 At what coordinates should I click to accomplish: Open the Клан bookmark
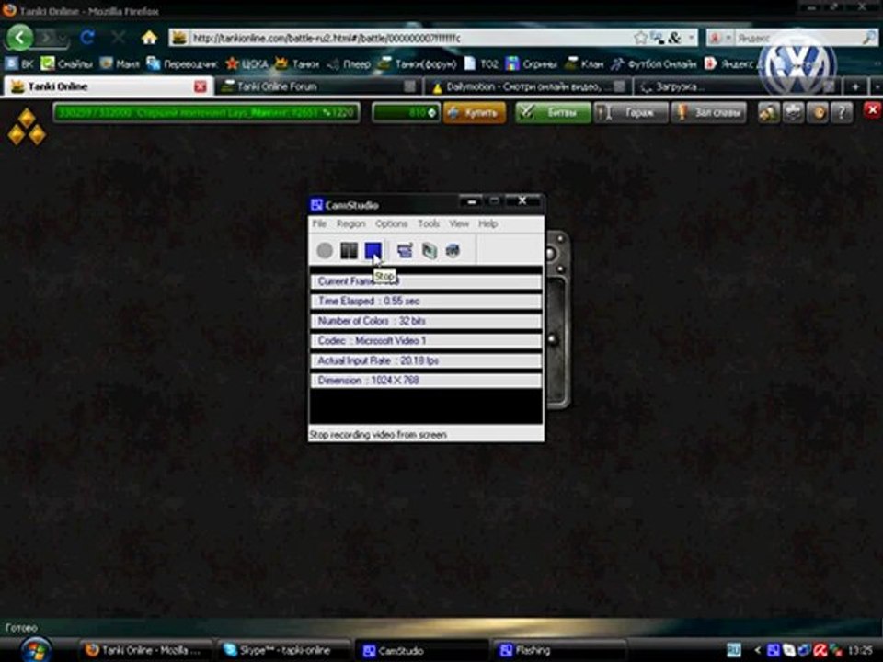[x=584, y=63]
